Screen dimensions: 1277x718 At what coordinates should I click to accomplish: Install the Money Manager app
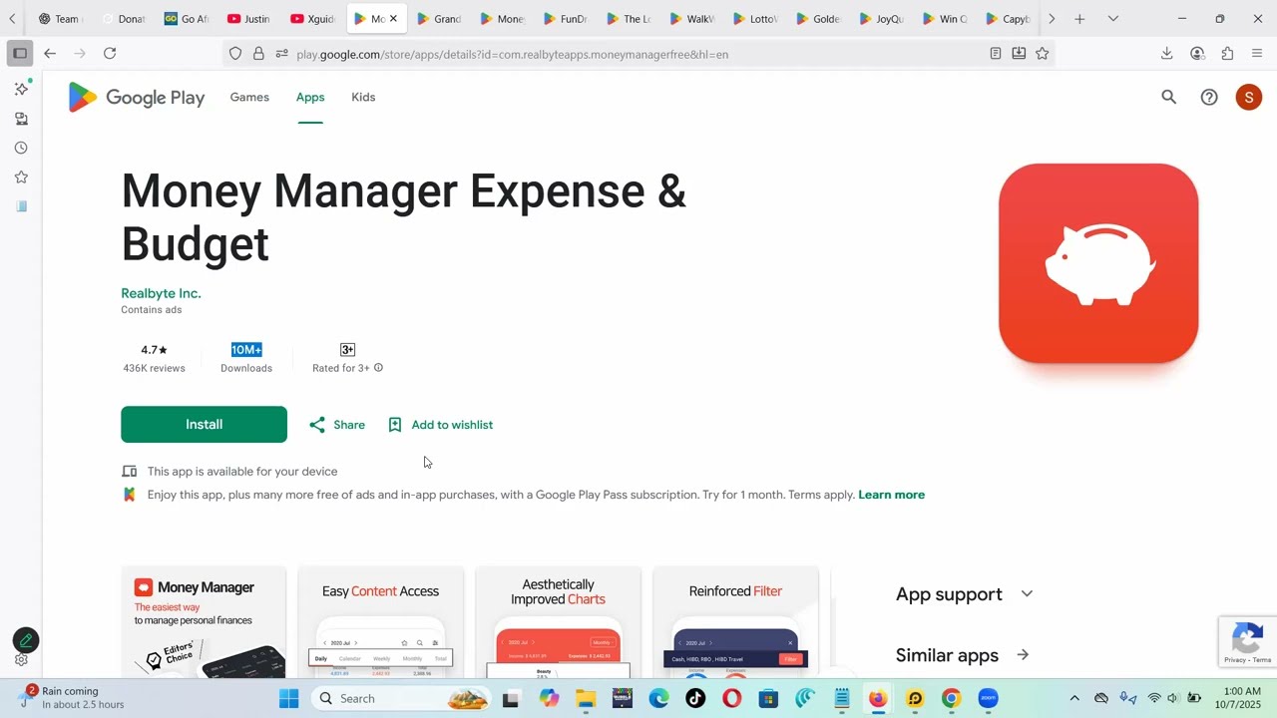(204, 425)
